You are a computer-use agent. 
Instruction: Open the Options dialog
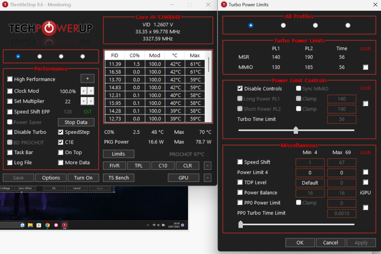[51, 178]
